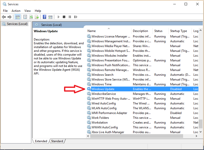Click the Show/Hide Action Pane icon
The width and height of the screenshot is (204, 150).
click(x=50, y=17)
